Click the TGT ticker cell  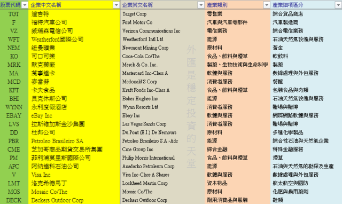point(14,14)
